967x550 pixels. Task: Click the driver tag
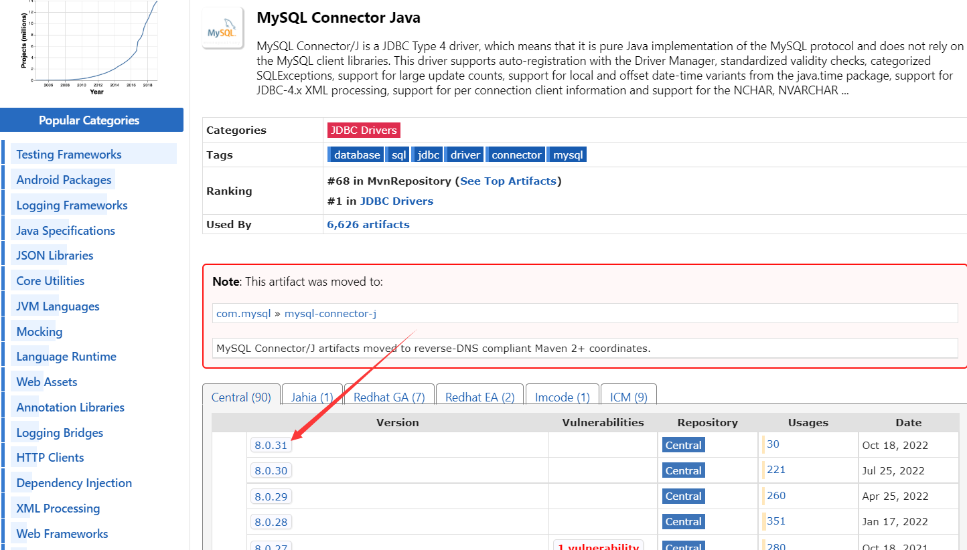pyautogui.click(x=464, y=155)
